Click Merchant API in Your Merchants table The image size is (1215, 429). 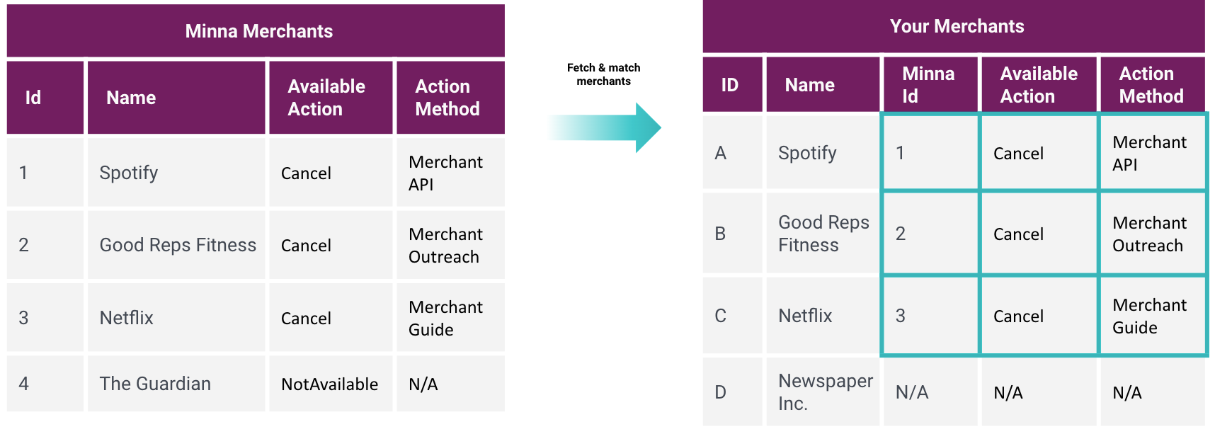[x=1149, y=153]
